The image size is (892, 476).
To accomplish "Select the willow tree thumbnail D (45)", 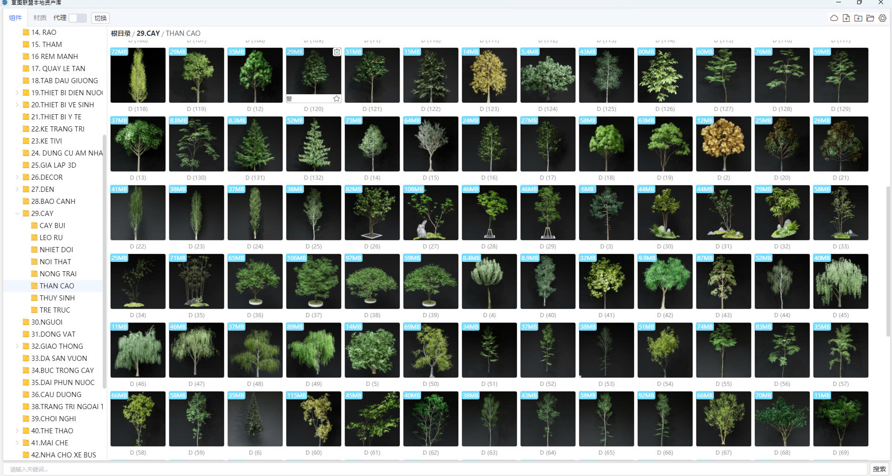I will coord(840,281).
